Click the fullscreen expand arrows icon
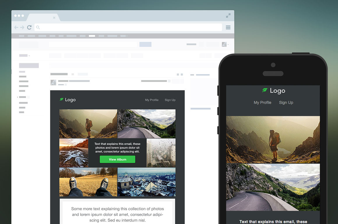 [x=228, y=16]
